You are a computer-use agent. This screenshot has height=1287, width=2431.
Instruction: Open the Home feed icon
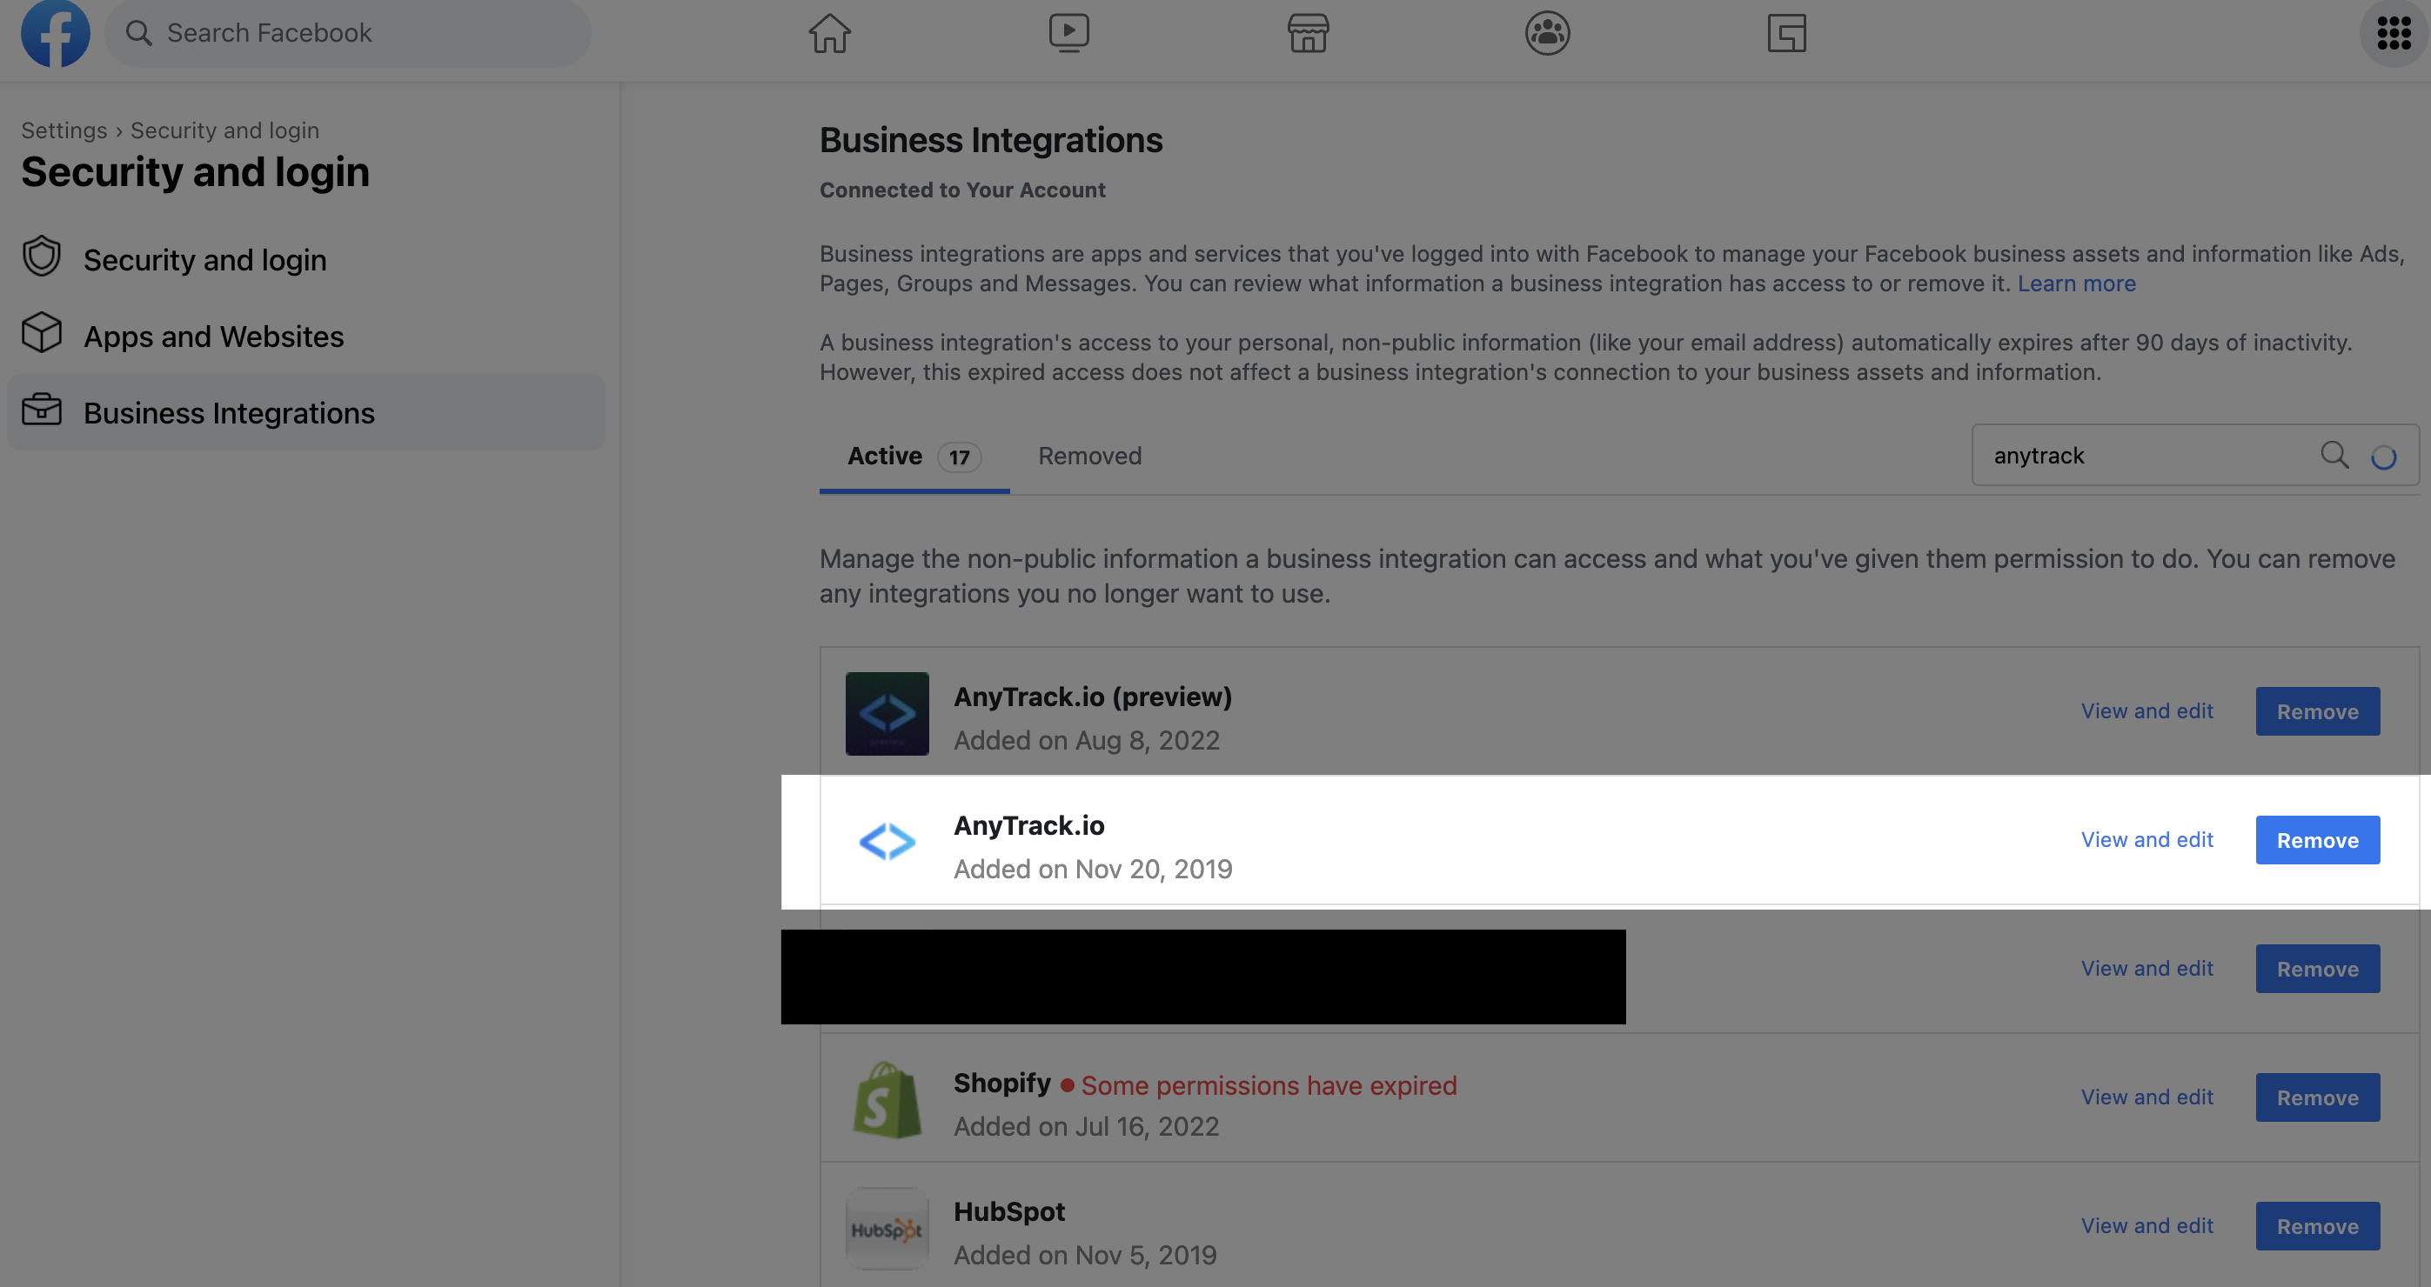point(829,33)
